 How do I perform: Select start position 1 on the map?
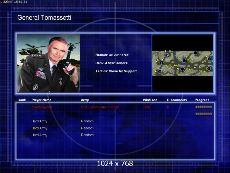coord(209,69)
